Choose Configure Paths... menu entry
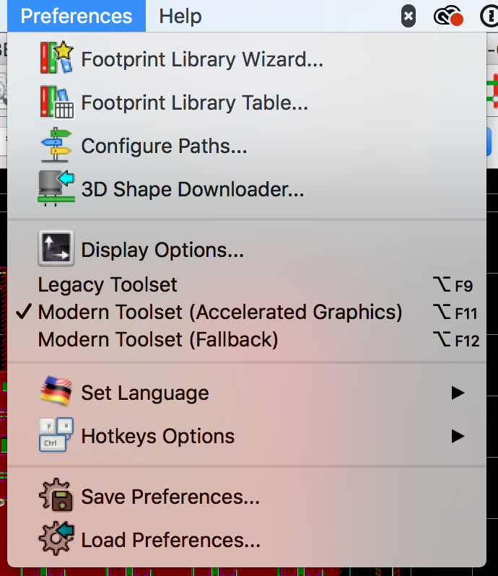Screen dimensions: 498x576 click(164, 146)
